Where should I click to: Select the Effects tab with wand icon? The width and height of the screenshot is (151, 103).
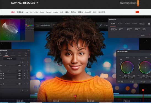pyautogui.click(x=6, y=54)
